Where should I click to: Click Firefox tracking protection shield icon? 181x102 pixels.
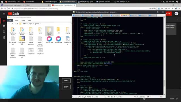pyautogui.click(x=9, y=8)
